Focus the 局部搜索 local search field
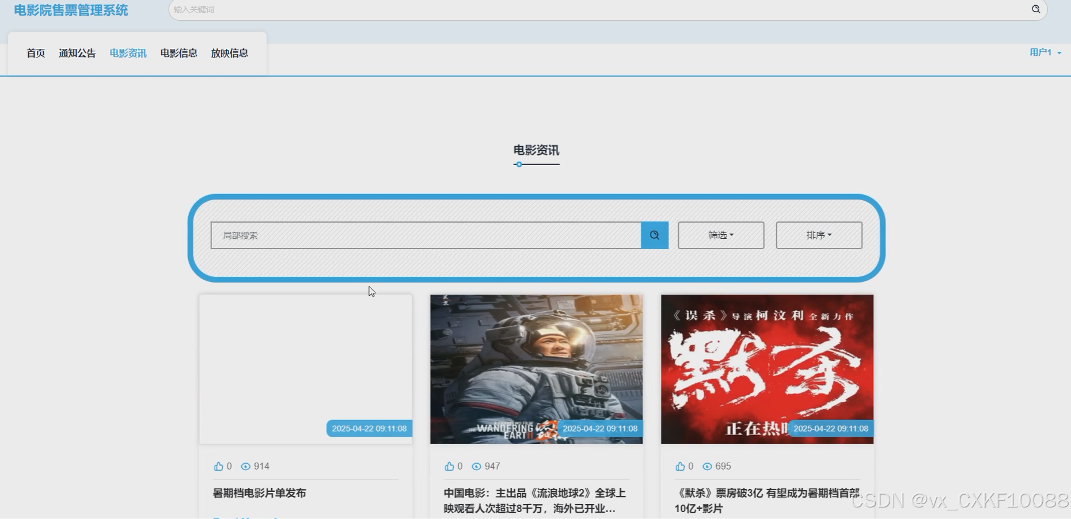This screenshot has height=519, width=1071. click(x=426, y=235)
